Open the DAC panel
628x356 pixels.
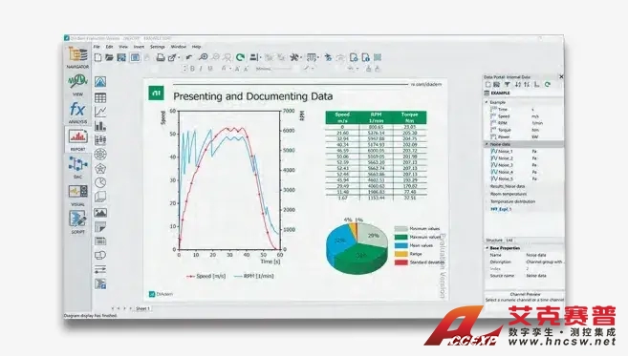pos(77,167)
